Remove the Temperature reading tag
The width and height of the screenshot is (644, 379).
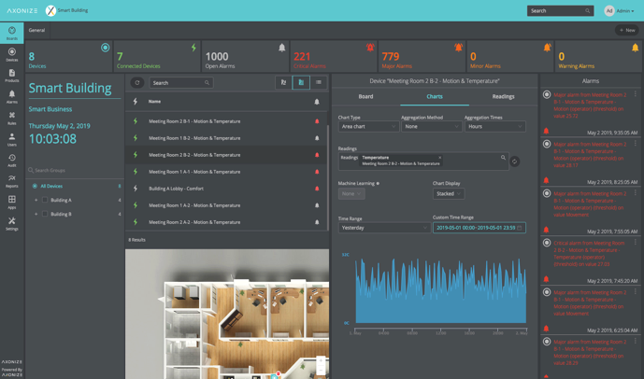tap(439, 158)
